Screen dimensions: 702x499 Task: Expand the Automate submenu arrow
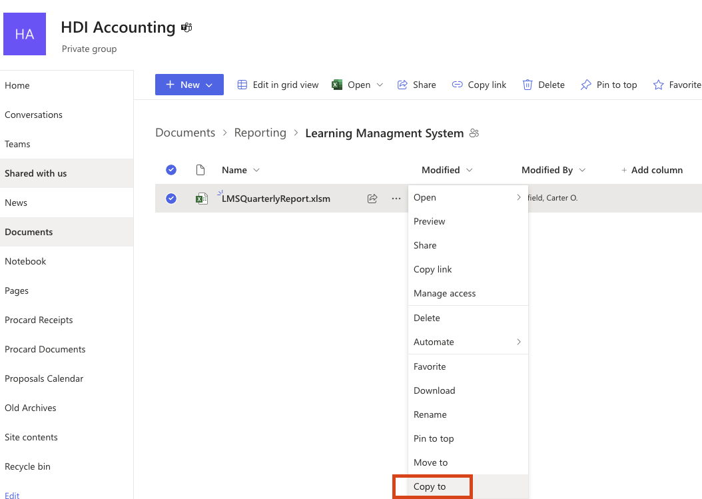(518, 342)
